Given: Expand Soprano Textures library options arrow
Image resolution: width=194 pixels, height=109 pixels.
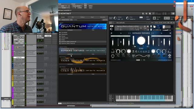Looking at the screenshot, I should (x=105, y=54).
